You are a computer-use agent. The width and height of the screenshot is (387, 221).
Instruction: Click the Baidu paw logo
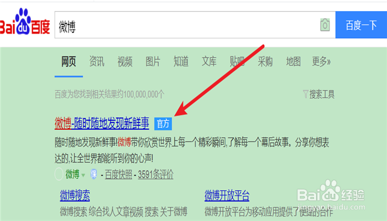[x=25, y=22]
